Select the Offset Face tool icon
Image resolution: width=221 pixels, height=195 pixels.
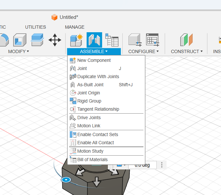[x=37, y=40]
